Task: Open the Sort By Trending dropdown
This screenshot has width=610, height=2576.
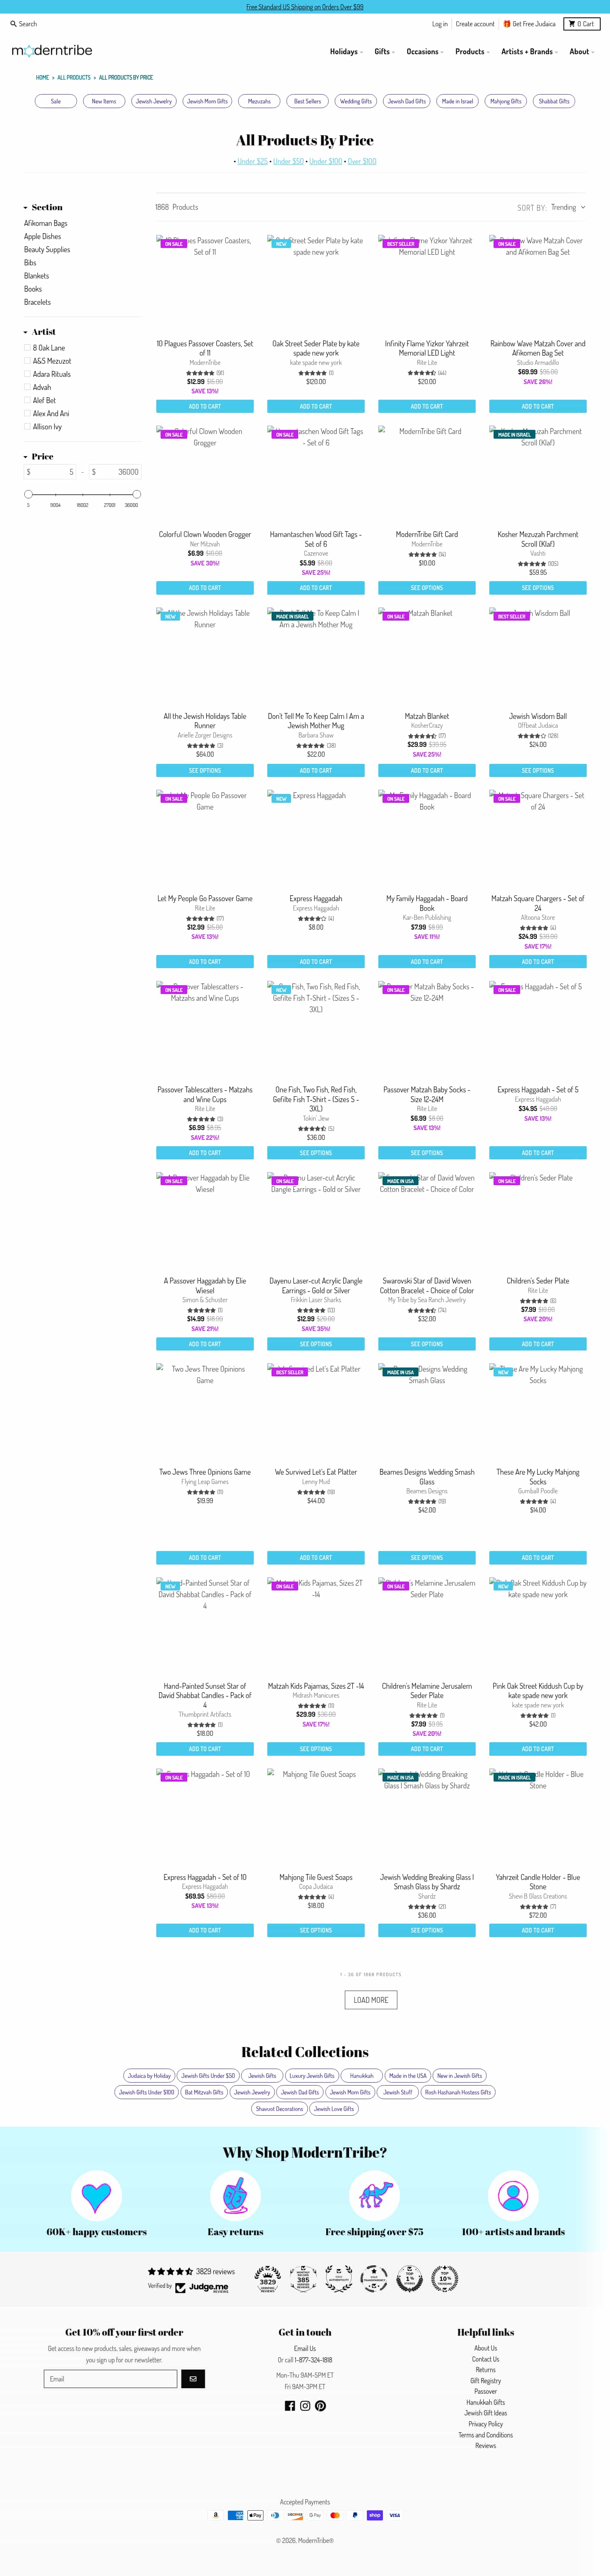Action: click(567, 207)
